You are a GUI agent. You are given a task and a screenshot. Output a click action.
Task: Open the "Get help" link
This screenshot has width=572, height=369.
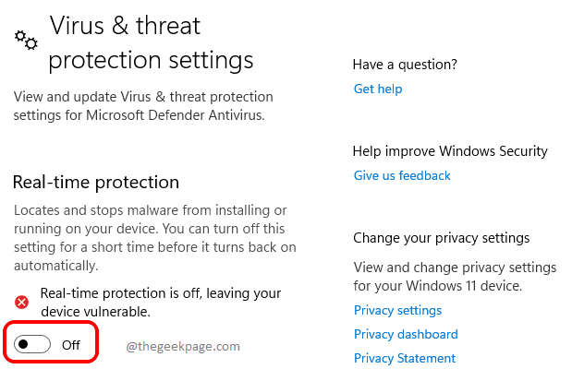pyautogui.click(x=378, y=89)
